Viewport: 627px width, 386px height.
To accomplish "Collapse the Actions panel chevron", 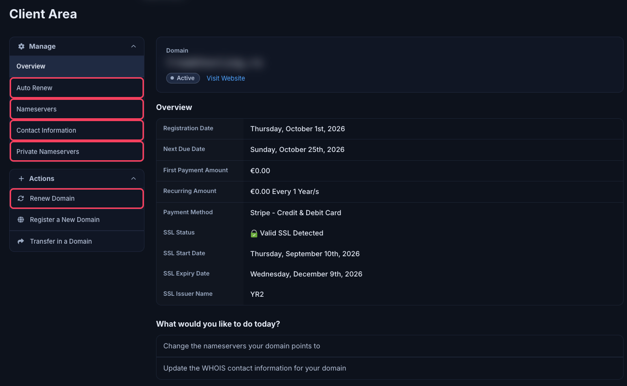I will 134,179.
